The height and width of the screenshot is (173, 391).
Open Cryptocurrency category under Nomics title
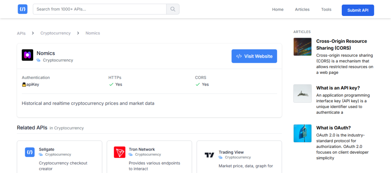[x=58, y=60]
